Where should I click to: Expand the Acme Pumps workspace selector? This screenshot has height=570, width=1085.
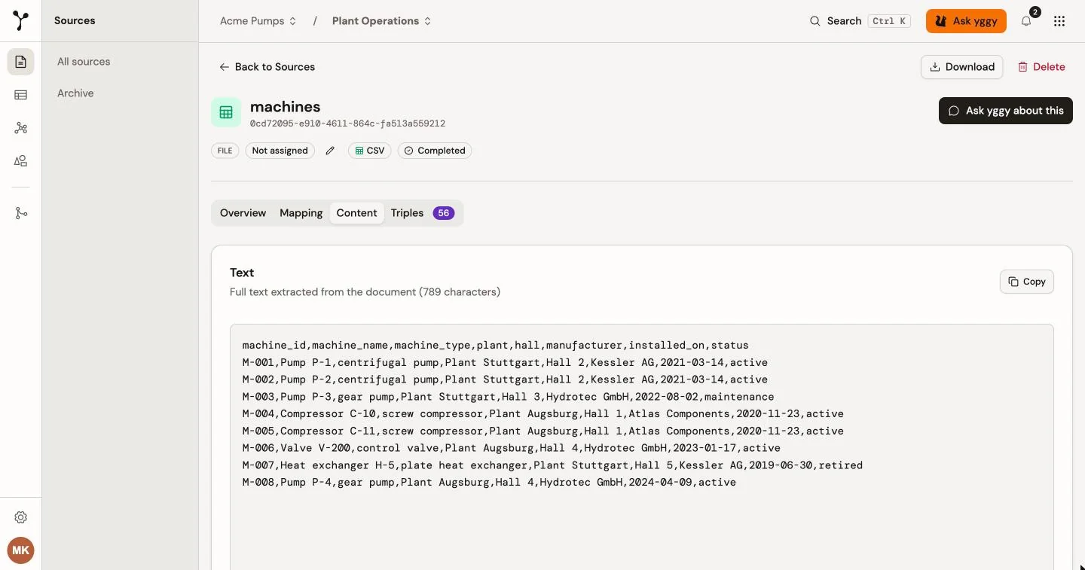click(x=258, y=21)
